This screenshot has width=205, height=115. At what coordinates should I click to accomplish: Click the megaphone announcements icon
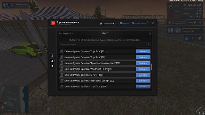tap(101, 23)
